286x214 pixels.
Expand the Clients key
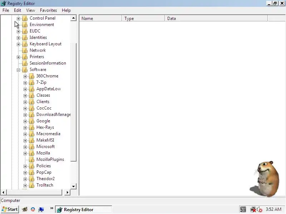[x=25, y=102]
